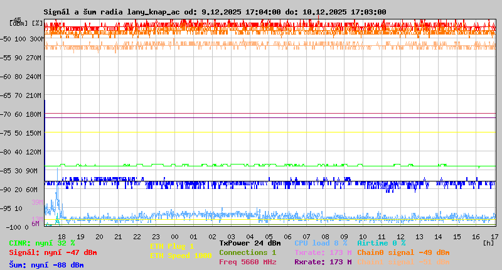Select the 'ETH Speed 1000' legend label

point(181,256)
